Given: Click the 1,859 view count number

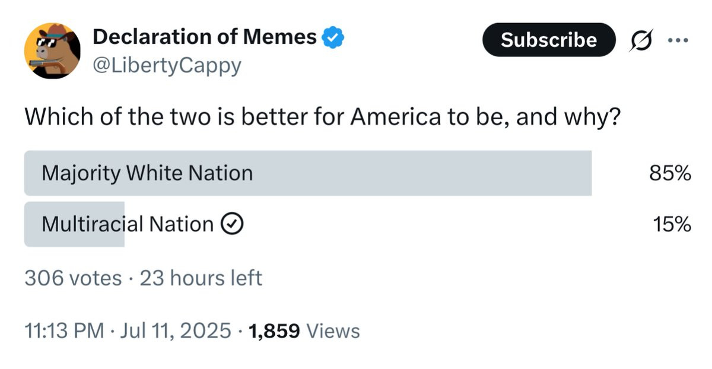Looking at the screenshot, I should point(274,330).
